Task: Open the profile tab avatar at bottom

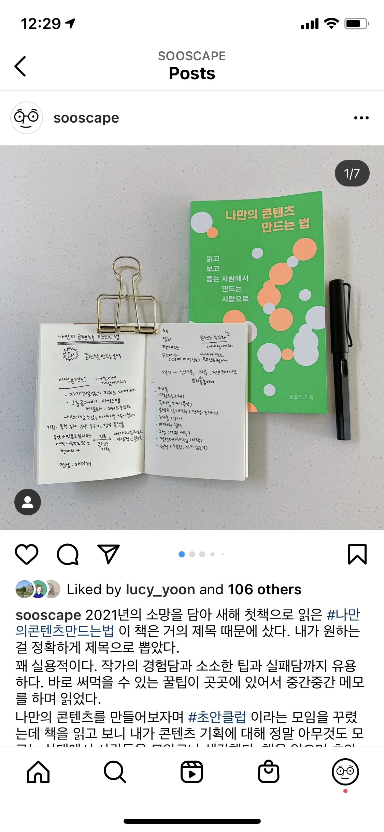Action: (x=345, y=772)
